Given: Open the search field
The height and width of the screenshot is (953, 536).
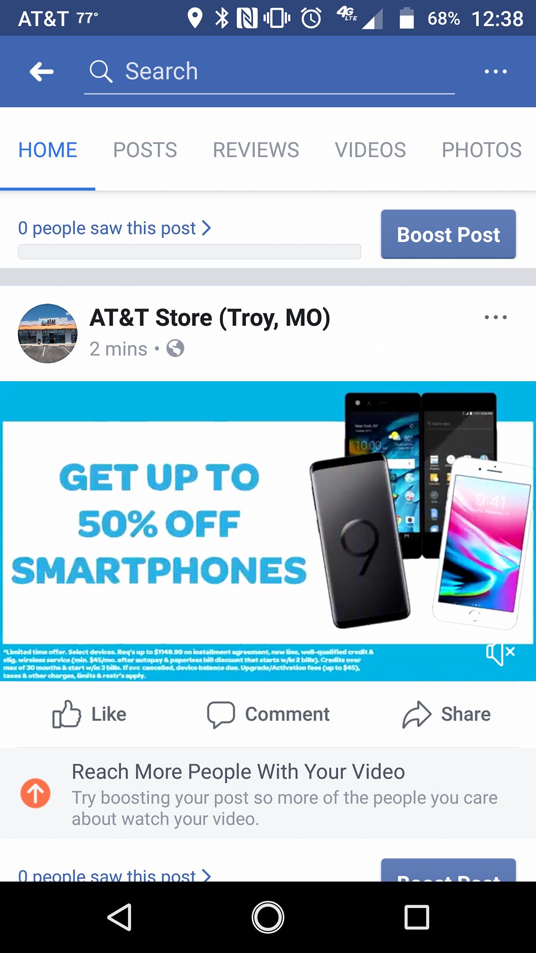Looking at the screenshot, I should click(269, 71).
